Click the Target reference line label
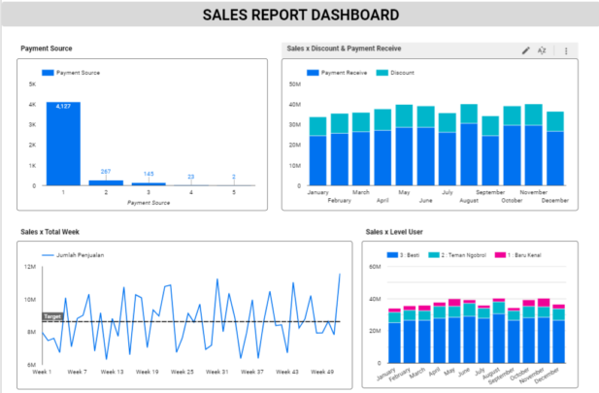 tap(52, 316)
